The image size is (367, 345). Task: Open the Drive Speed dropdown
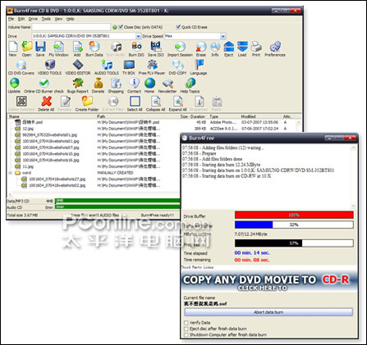(223, 36)
